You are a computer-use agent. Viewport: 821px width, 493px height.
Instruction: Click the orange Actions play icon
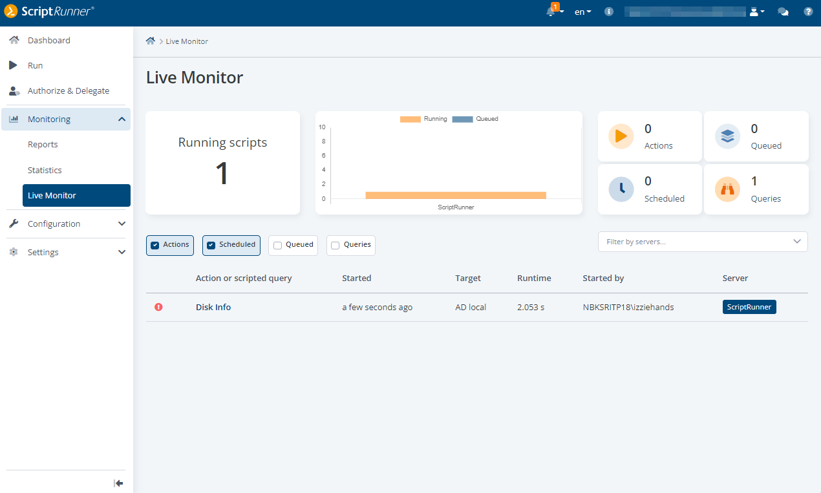click(x=621, y=136)
